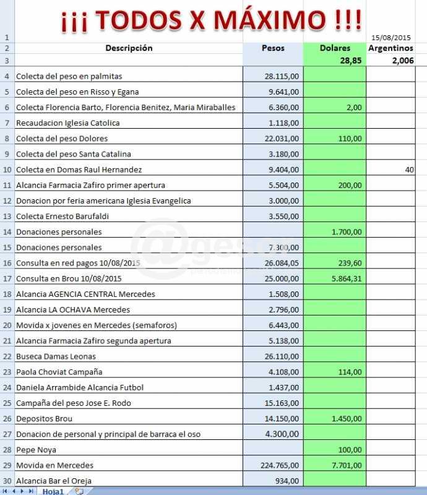This screenshot has width=427, height=495.
Task: Select the cell showing 2,006
Action: tap(390, 61)
